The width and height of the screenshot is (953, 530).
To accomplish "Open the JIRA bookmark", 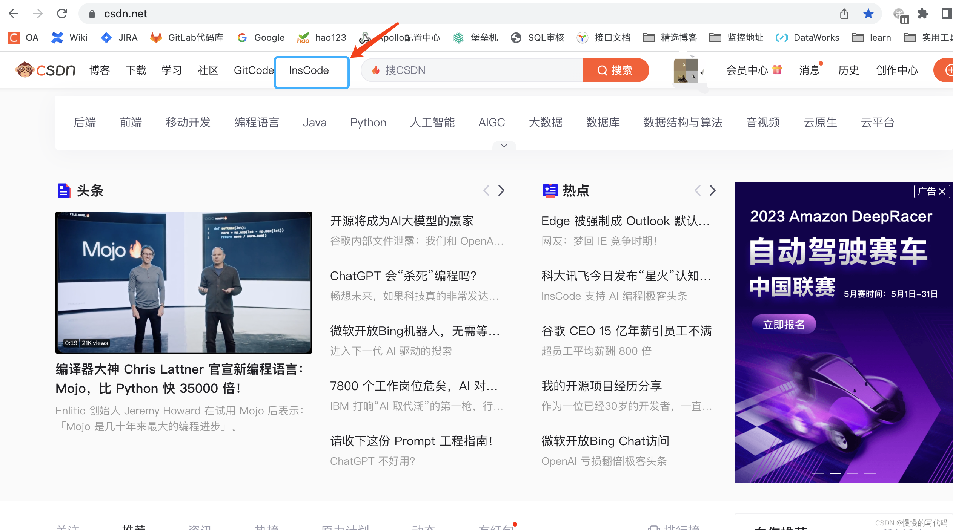I will pyautogui.click(x=119, y=38).
